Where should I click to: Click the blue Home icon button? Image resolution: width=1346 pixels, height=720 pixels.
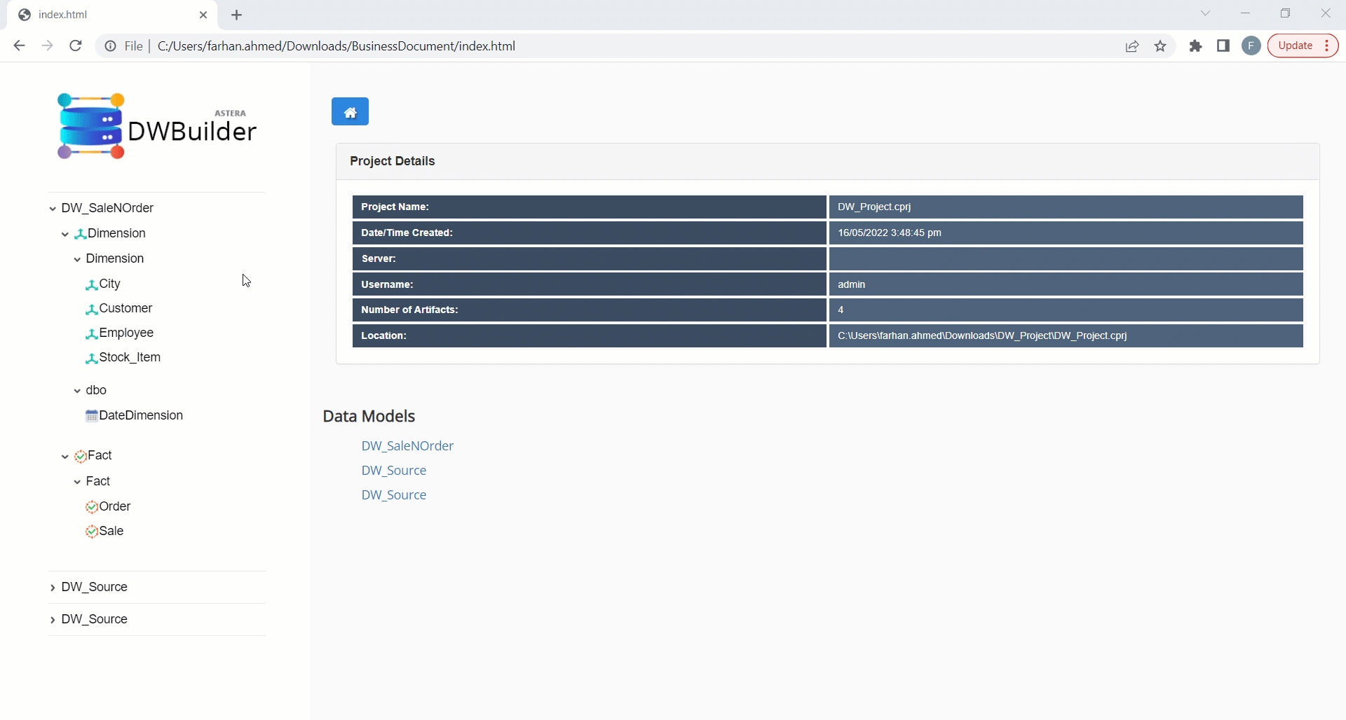[x=350, y=112]
